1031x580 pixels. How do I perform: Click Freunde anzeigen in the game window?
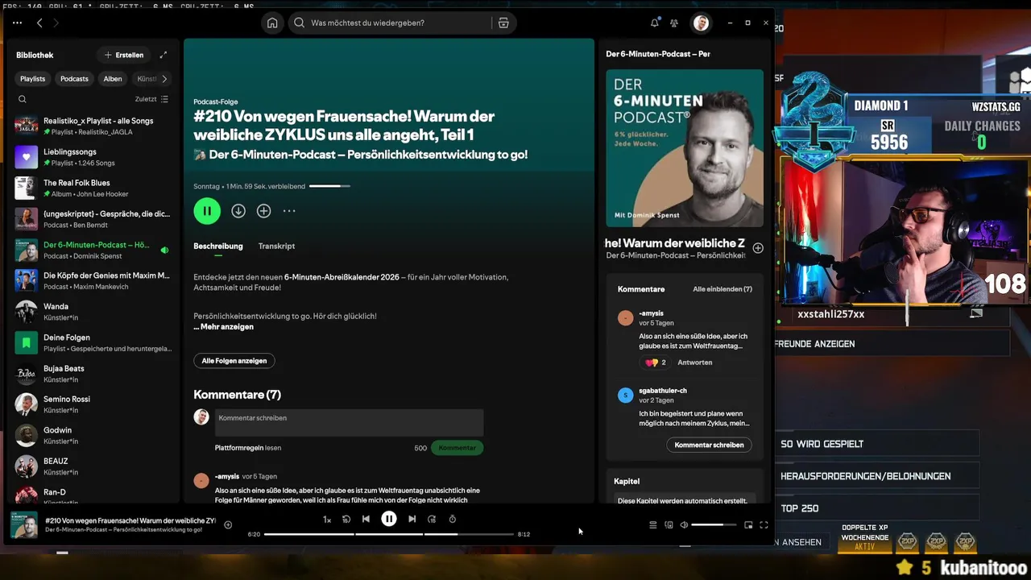point(815,344)
